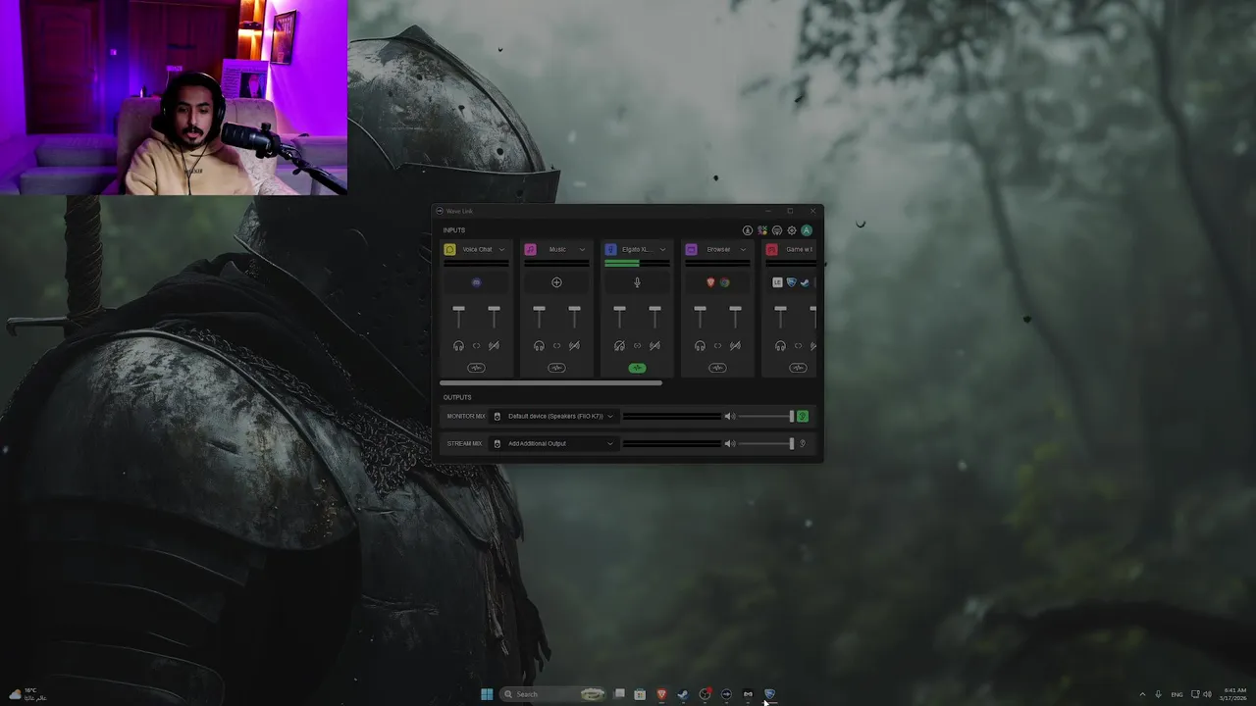
Task: Click the red Game channel icon
Action: (x=772, y=249)
